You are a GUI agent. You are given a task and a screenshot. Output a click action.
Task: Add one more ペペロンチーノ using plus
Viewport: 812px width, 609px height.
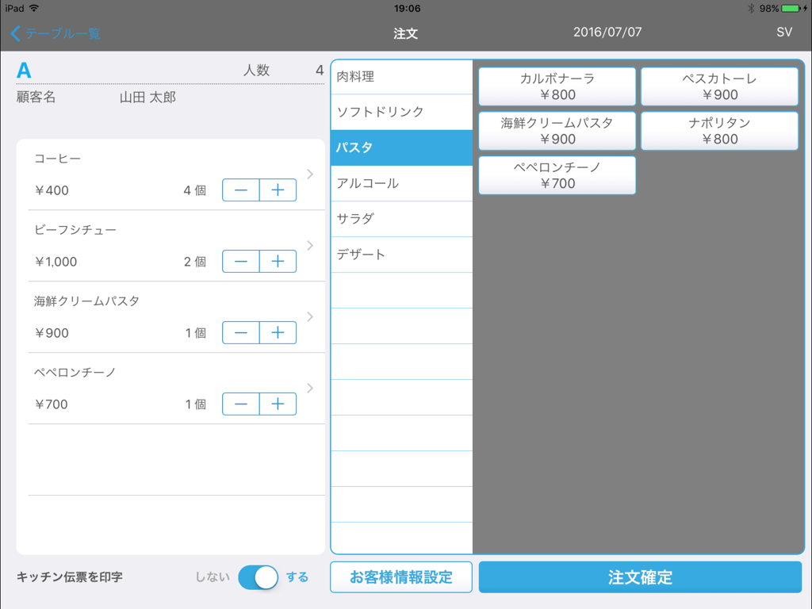click(278, 404)
